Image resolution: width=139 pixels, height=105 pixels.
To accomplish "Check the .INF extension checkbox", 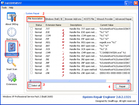I will pyautogui.click(x=31, y=62).
